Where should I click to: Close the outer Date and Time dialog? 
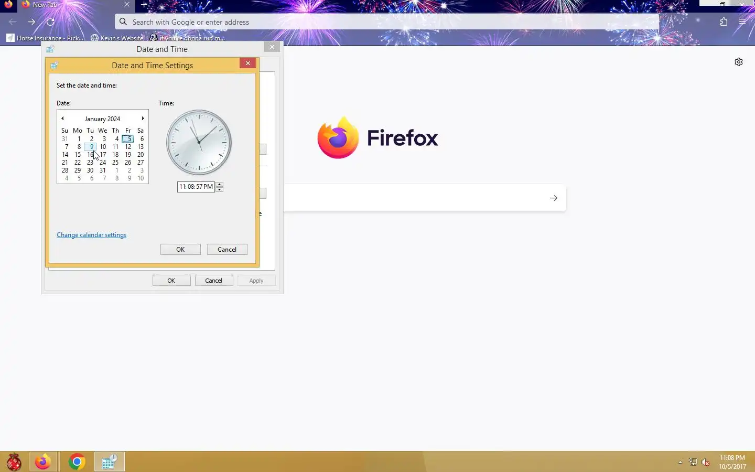click(272, 47)
